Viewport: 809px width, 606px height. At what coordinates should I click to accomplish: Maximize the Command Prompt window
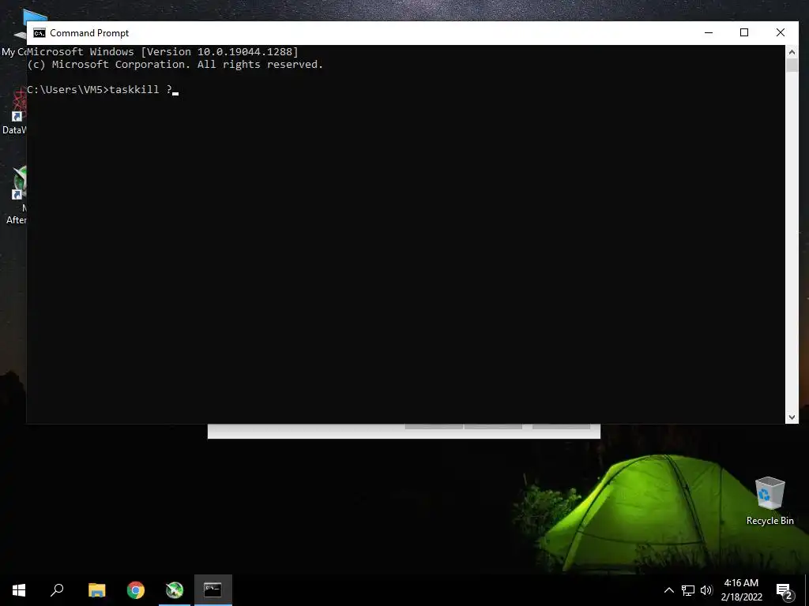coord(744,32)
